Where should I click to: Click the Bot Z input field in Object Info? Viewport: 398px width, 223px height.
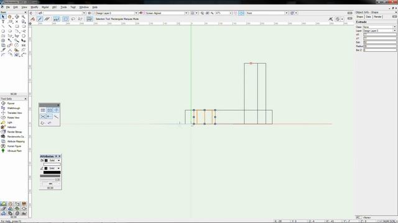(380, 50)
